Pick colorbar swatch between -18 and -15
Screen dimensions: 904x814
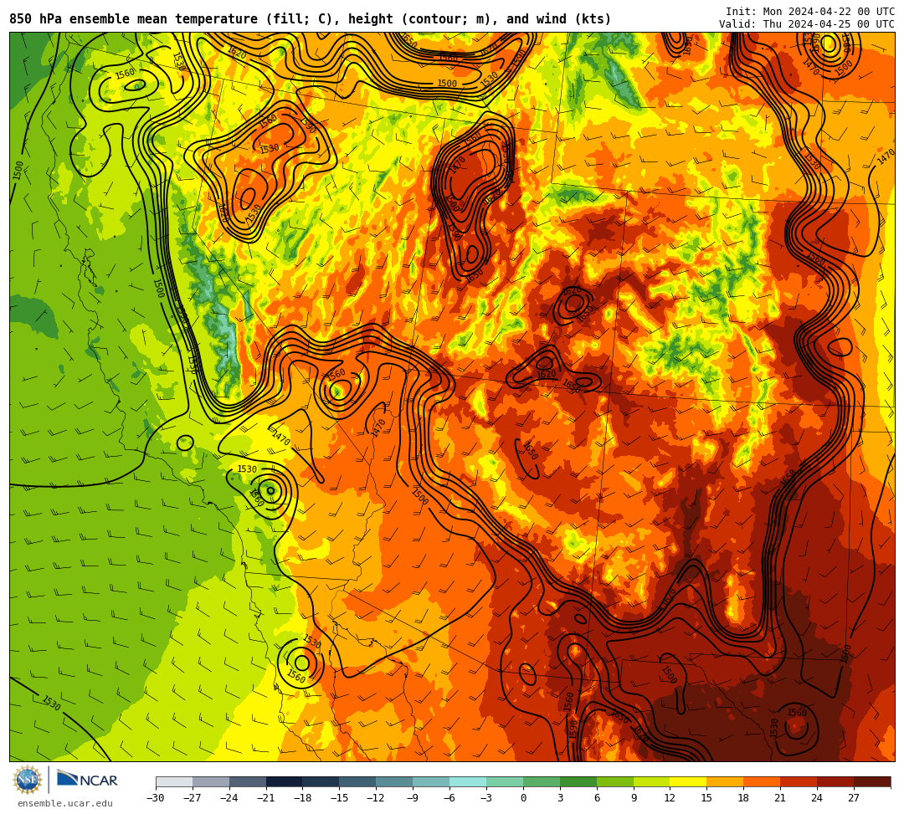(x=321, y=781)
